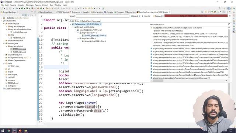
Task: Select TC002Login.java in Project Explorer
Action: [x=20, y=52]
